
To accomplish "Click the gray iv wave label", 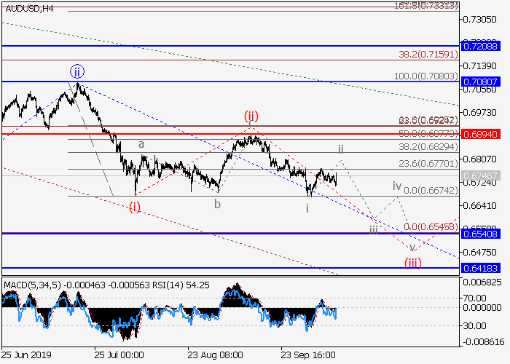I will (x=397, y=186).
